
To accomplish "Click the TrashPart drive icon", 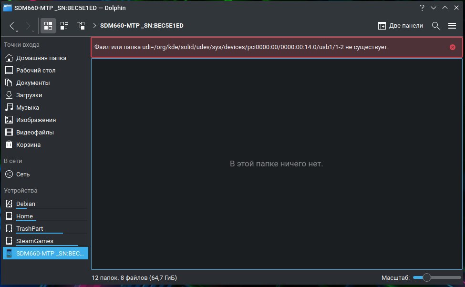I will click(9, 228).
